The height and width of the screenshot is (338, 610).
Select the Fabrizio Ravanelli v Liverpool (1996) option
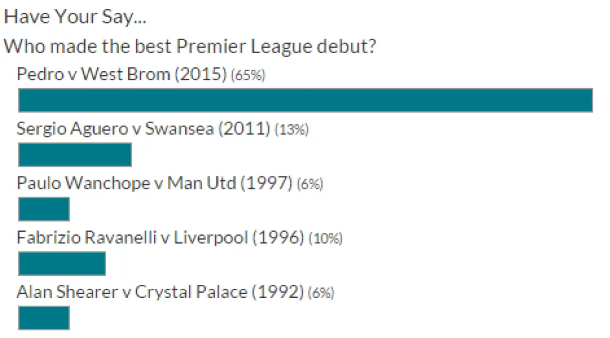(160, 237)
